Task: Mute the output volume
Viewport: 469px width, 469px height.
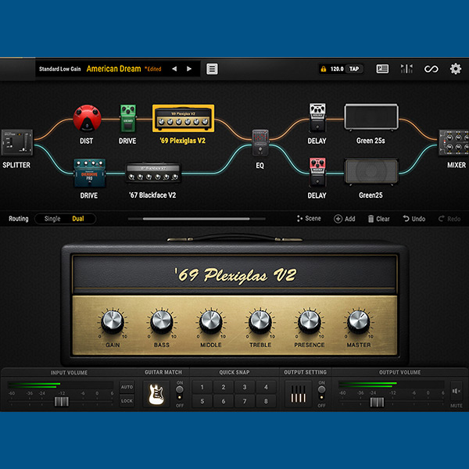Action: pos(456,390)
